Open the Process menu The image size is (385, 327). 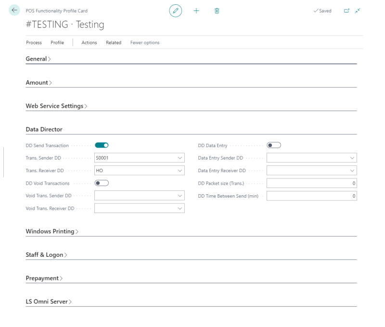(34, 42)
